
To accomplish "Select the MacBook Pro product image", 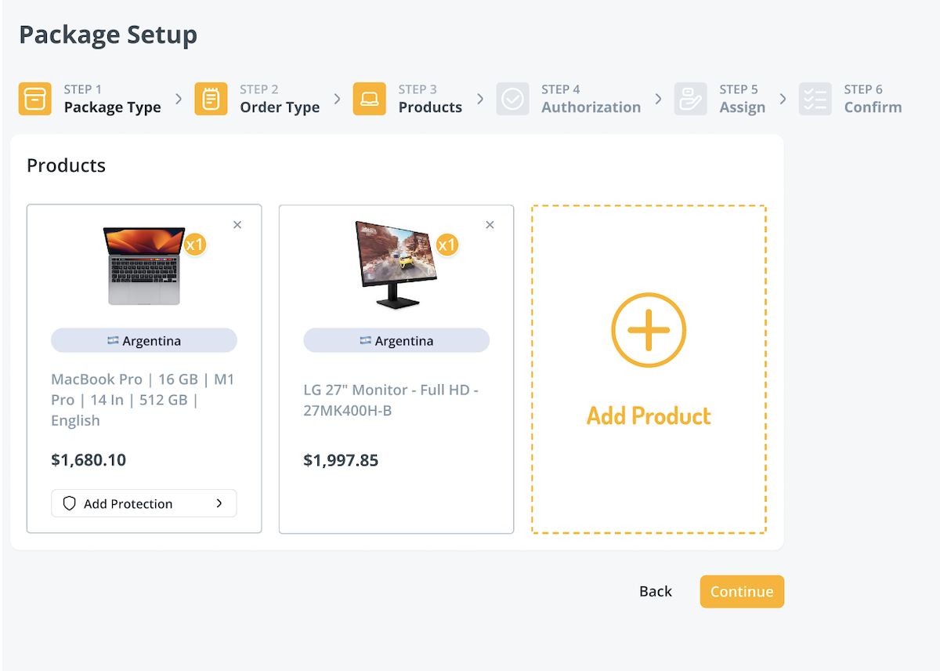I will 144,266.
